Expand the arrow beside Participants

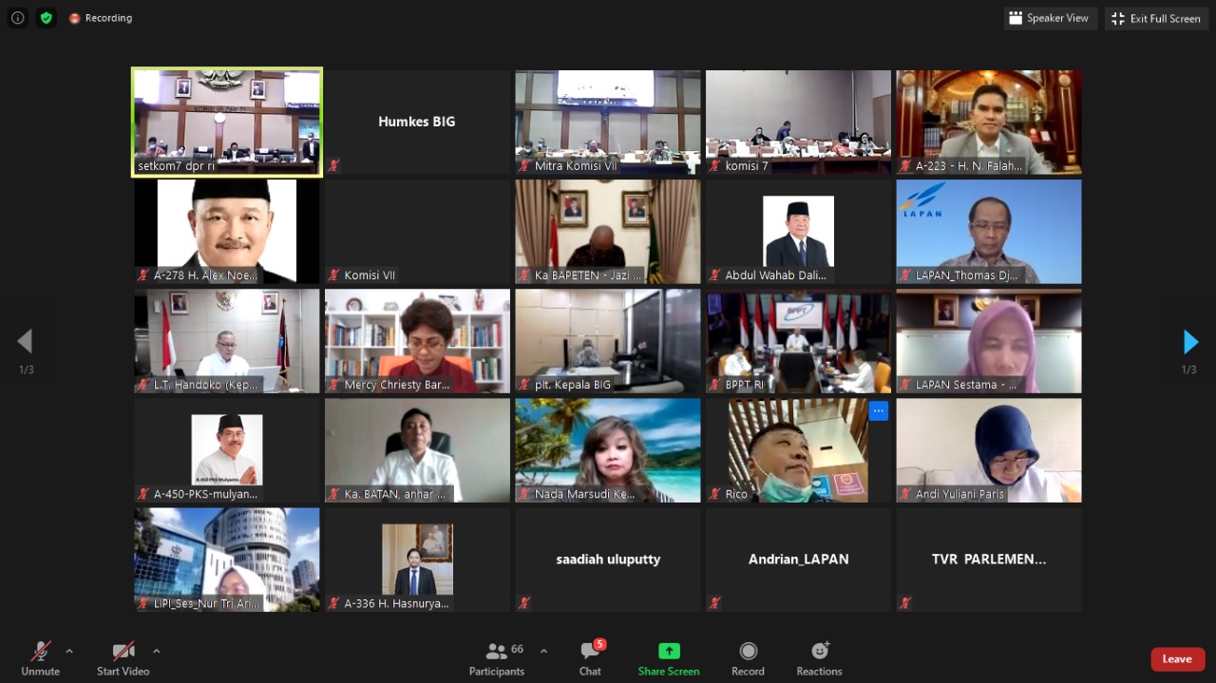[x=543, y=651]
